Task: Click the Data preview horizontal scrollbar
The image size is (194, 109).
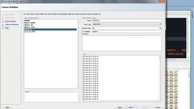Action: coord(121,100)
